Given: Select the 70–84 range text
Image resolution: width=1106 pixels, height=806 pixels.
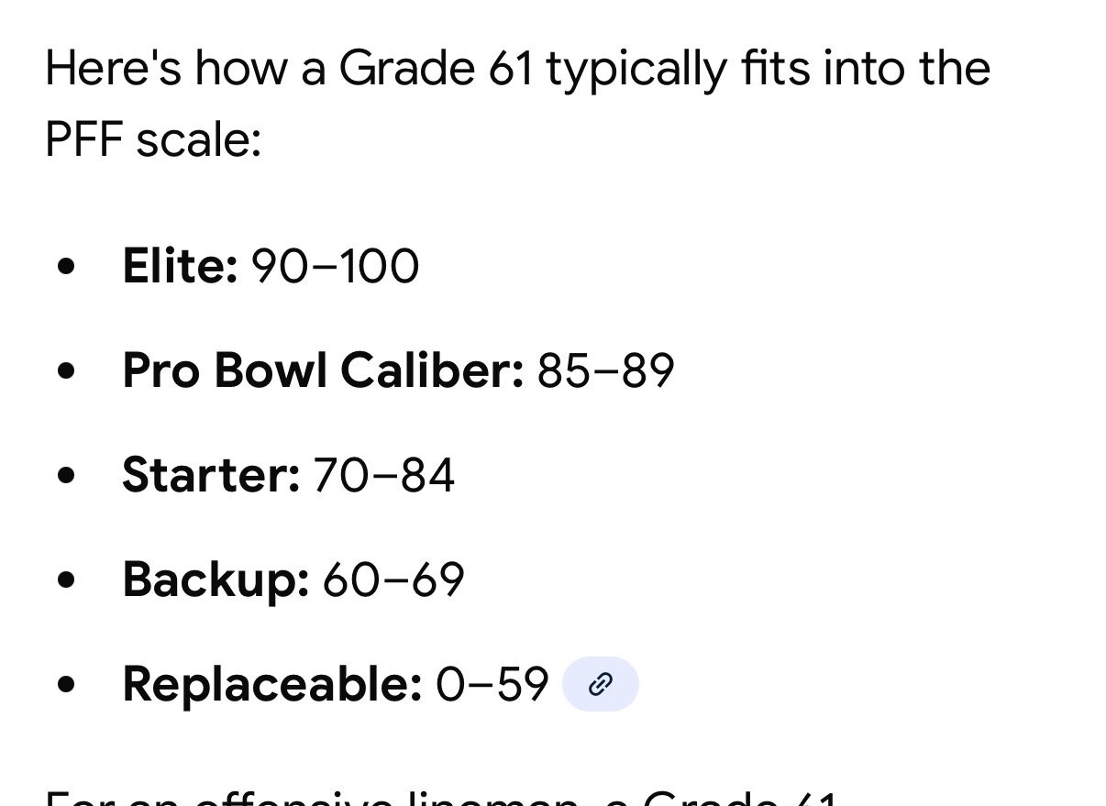Looking at the screenshot, I should click(383, 476).
